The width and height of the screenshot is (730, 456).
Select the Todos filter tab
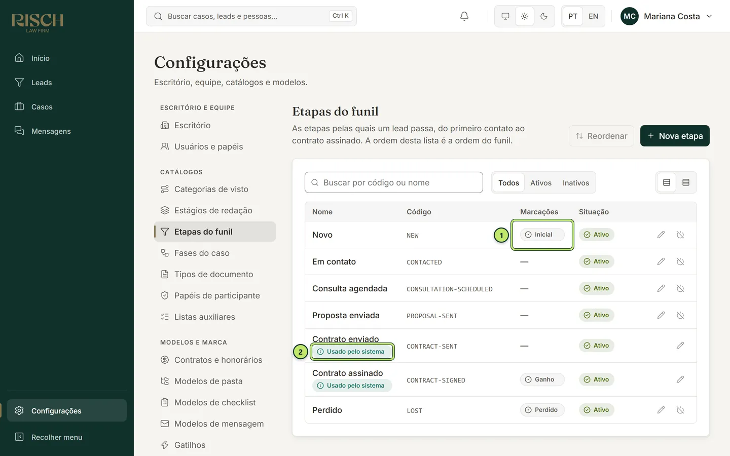point(508,183)
